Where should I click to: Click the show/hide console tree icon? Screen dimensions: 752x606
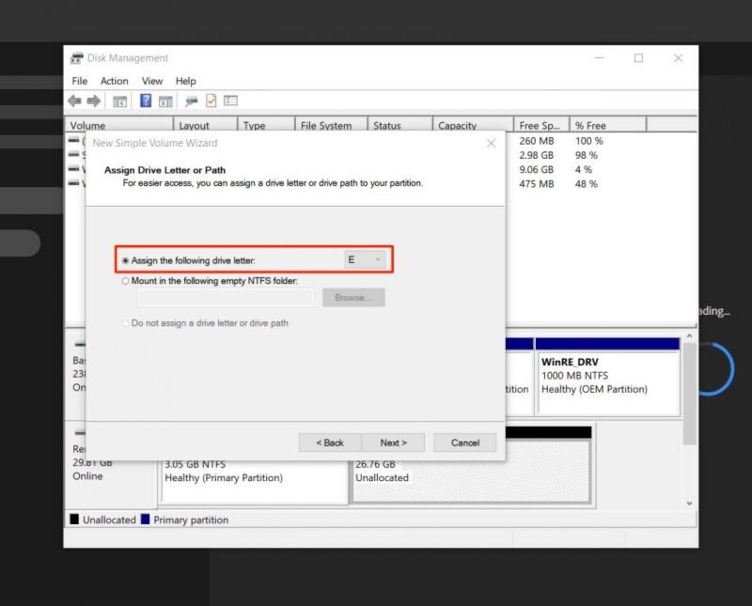pos(120,101)
